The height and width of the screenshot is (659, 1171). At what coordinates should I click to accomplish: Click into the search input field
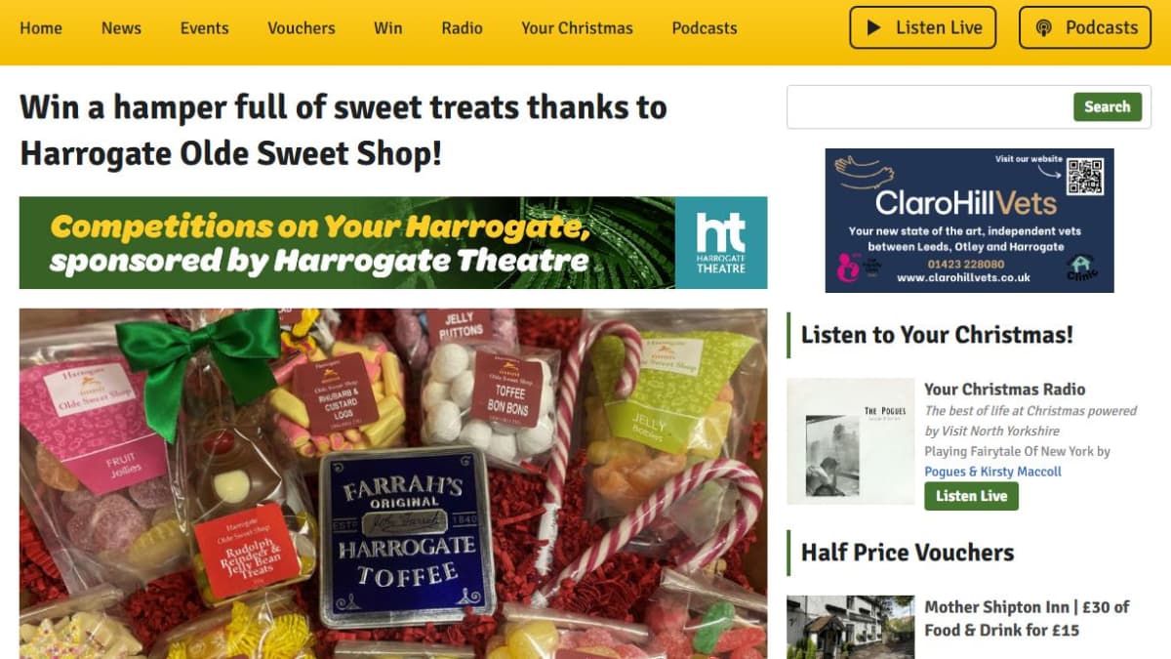[x=929, y=107]
